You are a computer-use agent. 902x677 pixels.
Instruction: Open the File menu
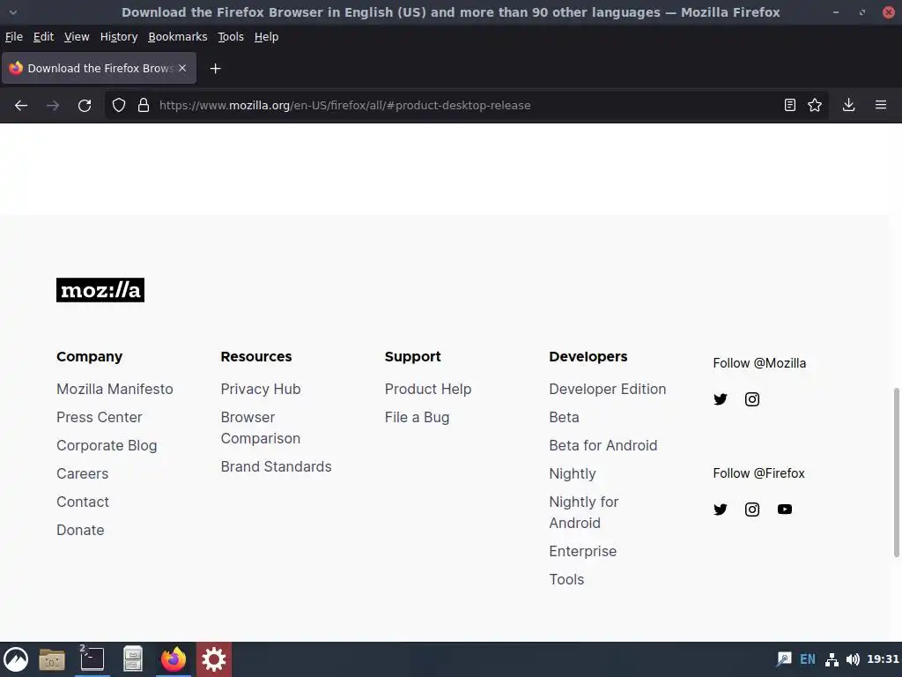[14, 37]
